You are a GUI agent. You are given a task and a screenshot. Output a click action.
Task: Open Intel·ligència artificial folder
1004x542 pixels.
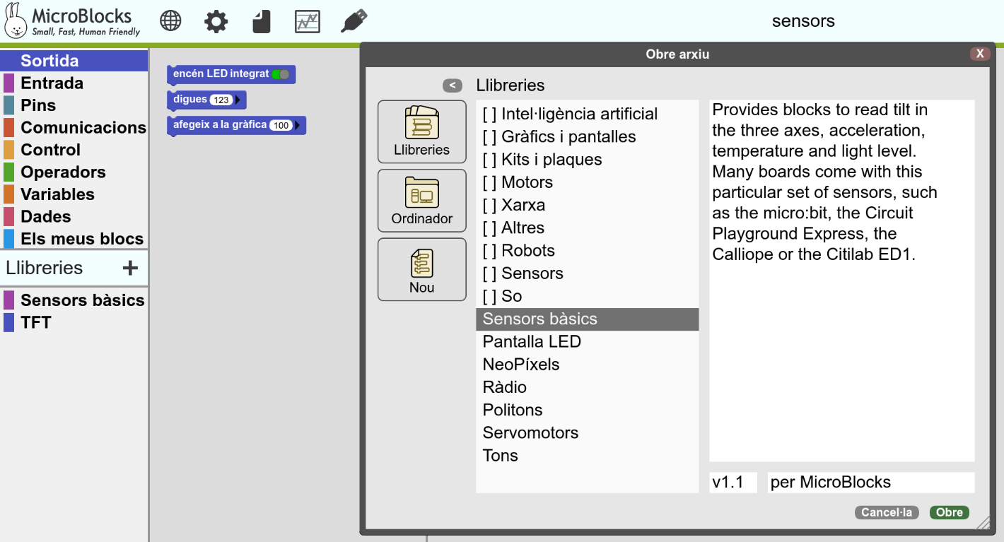587,114
